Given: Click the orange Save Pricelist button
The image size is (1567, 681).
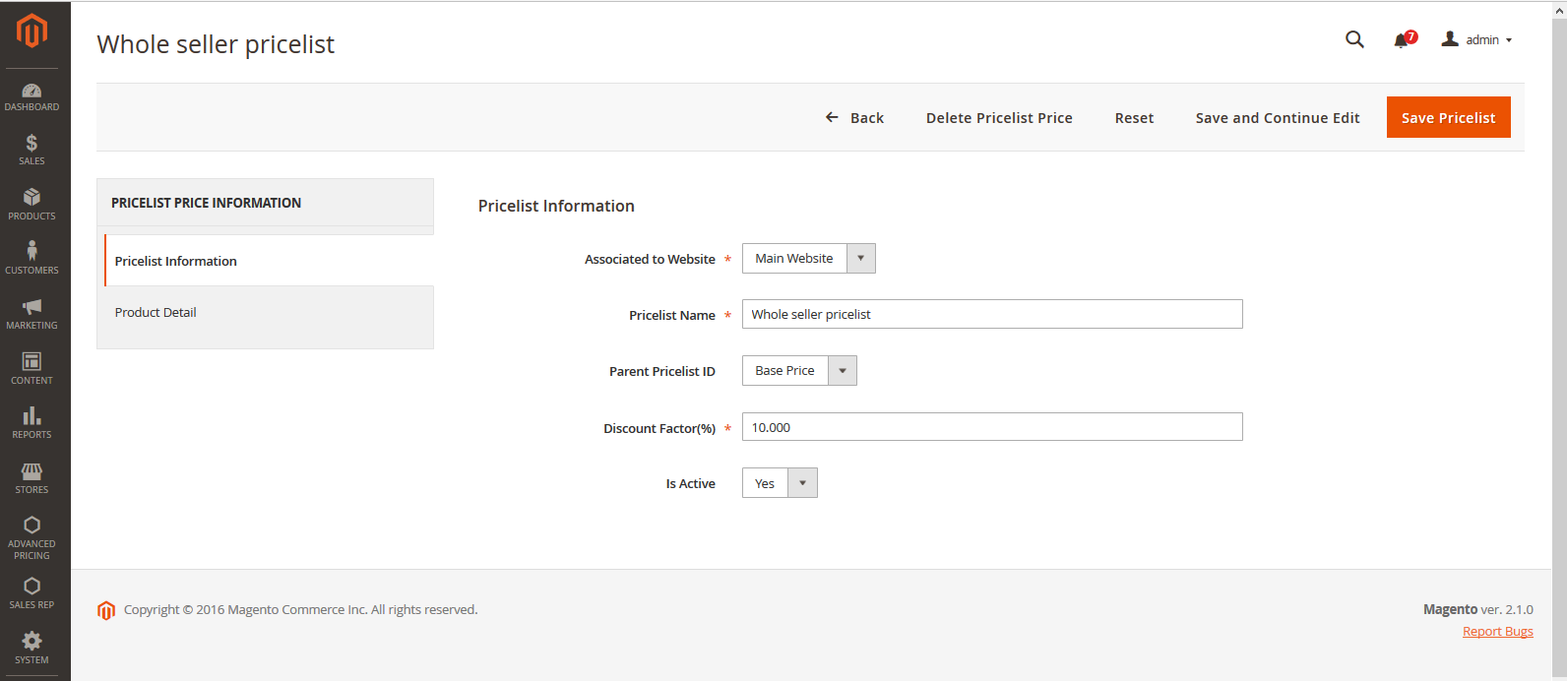Looking at the screenshot, I should (1448, 117).
